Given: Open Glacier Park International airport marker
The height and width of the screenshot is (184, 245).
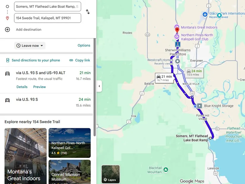Looking at the screenshot, I should (205, 14).
